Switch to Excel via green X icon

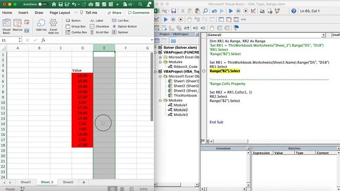[157, 11]
